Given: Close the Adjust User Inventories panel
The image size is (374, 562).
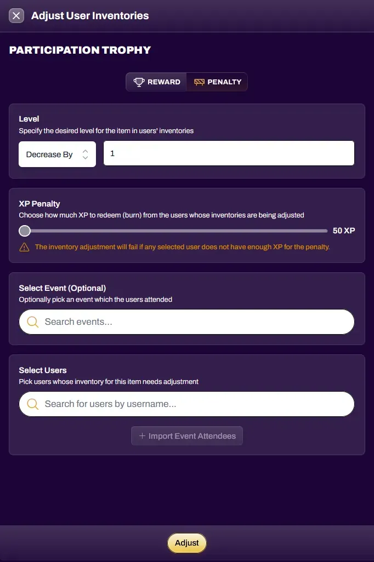Looking at the screenshot, I should coord(16,16).
